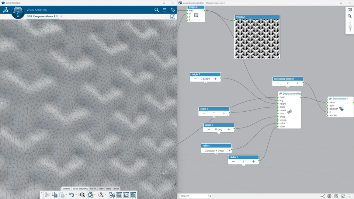354x199 pixels.
Task: Toggle eye icon on SmoothMesh.1 node
Action: point(330,99)
